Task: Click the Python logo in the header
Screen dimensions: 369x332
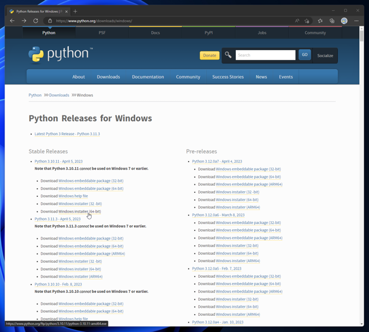Action: tap(60, 54)
